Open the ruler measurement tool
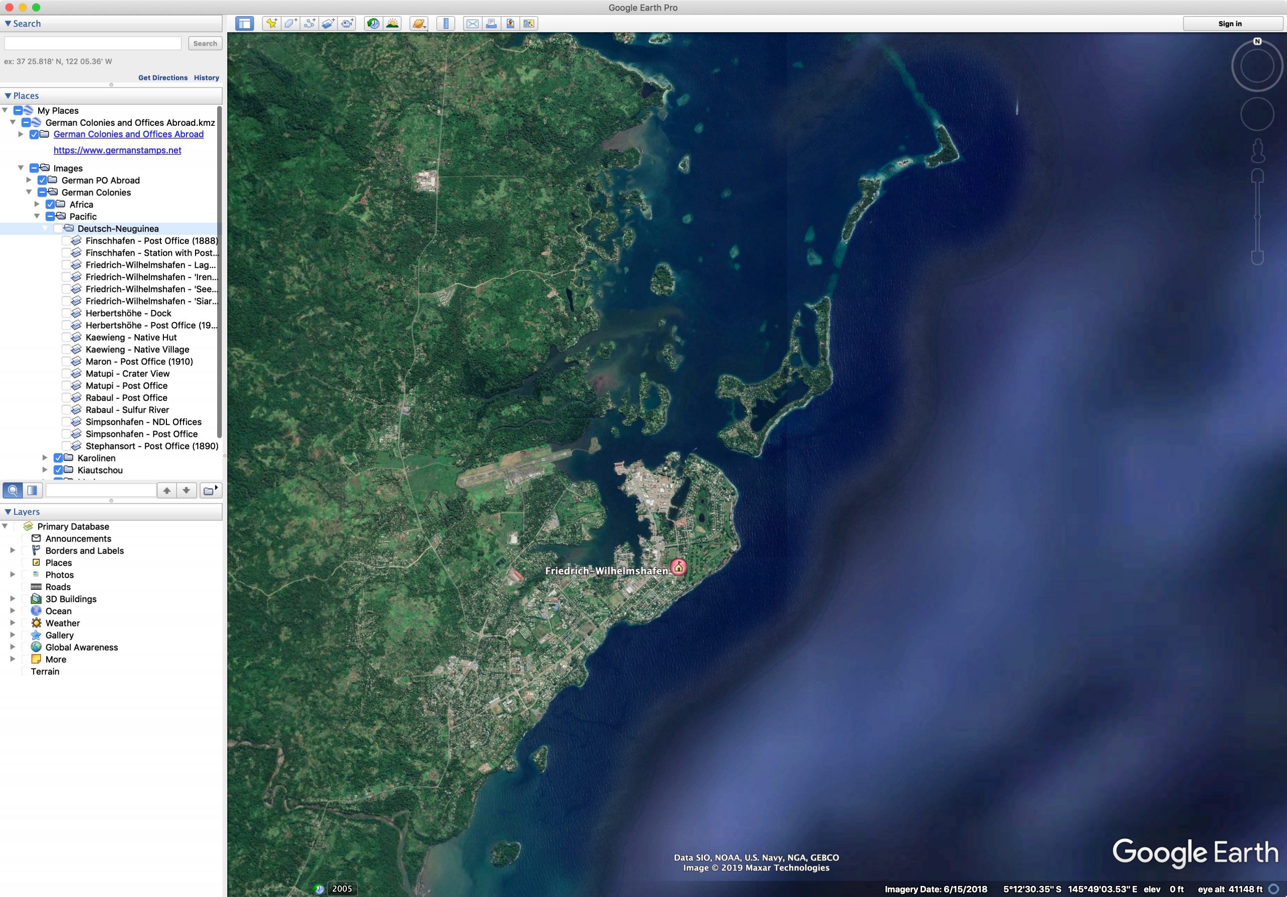This screenshot has width=1287, height=897. click(x=445, y=24)
